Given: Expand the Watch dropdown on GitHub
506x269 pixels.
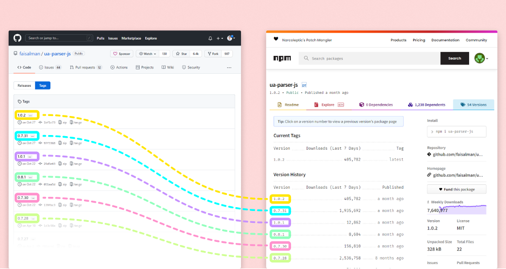Looking at the screenshot, I should (147, 54).
